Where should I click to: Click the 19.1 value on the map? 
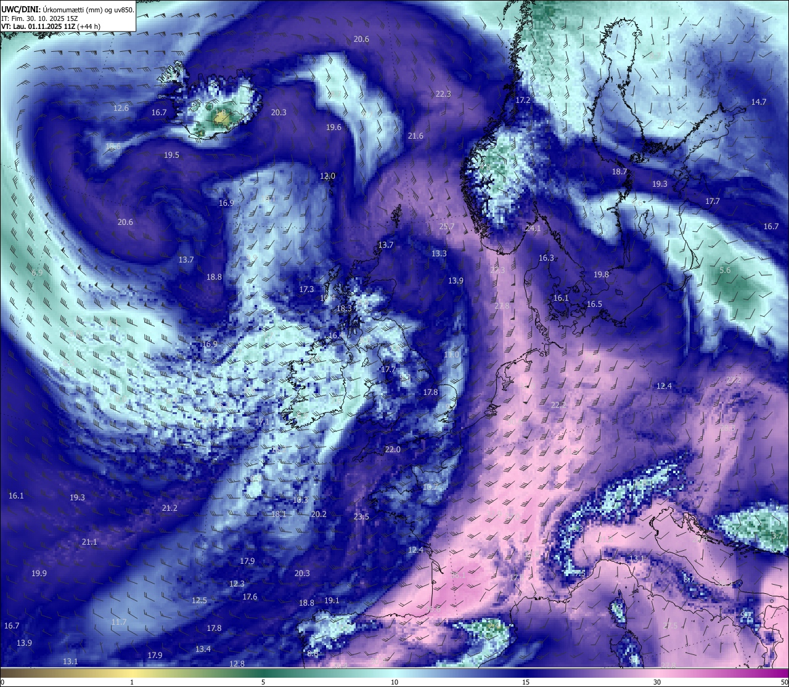click(x=332, y=600)
